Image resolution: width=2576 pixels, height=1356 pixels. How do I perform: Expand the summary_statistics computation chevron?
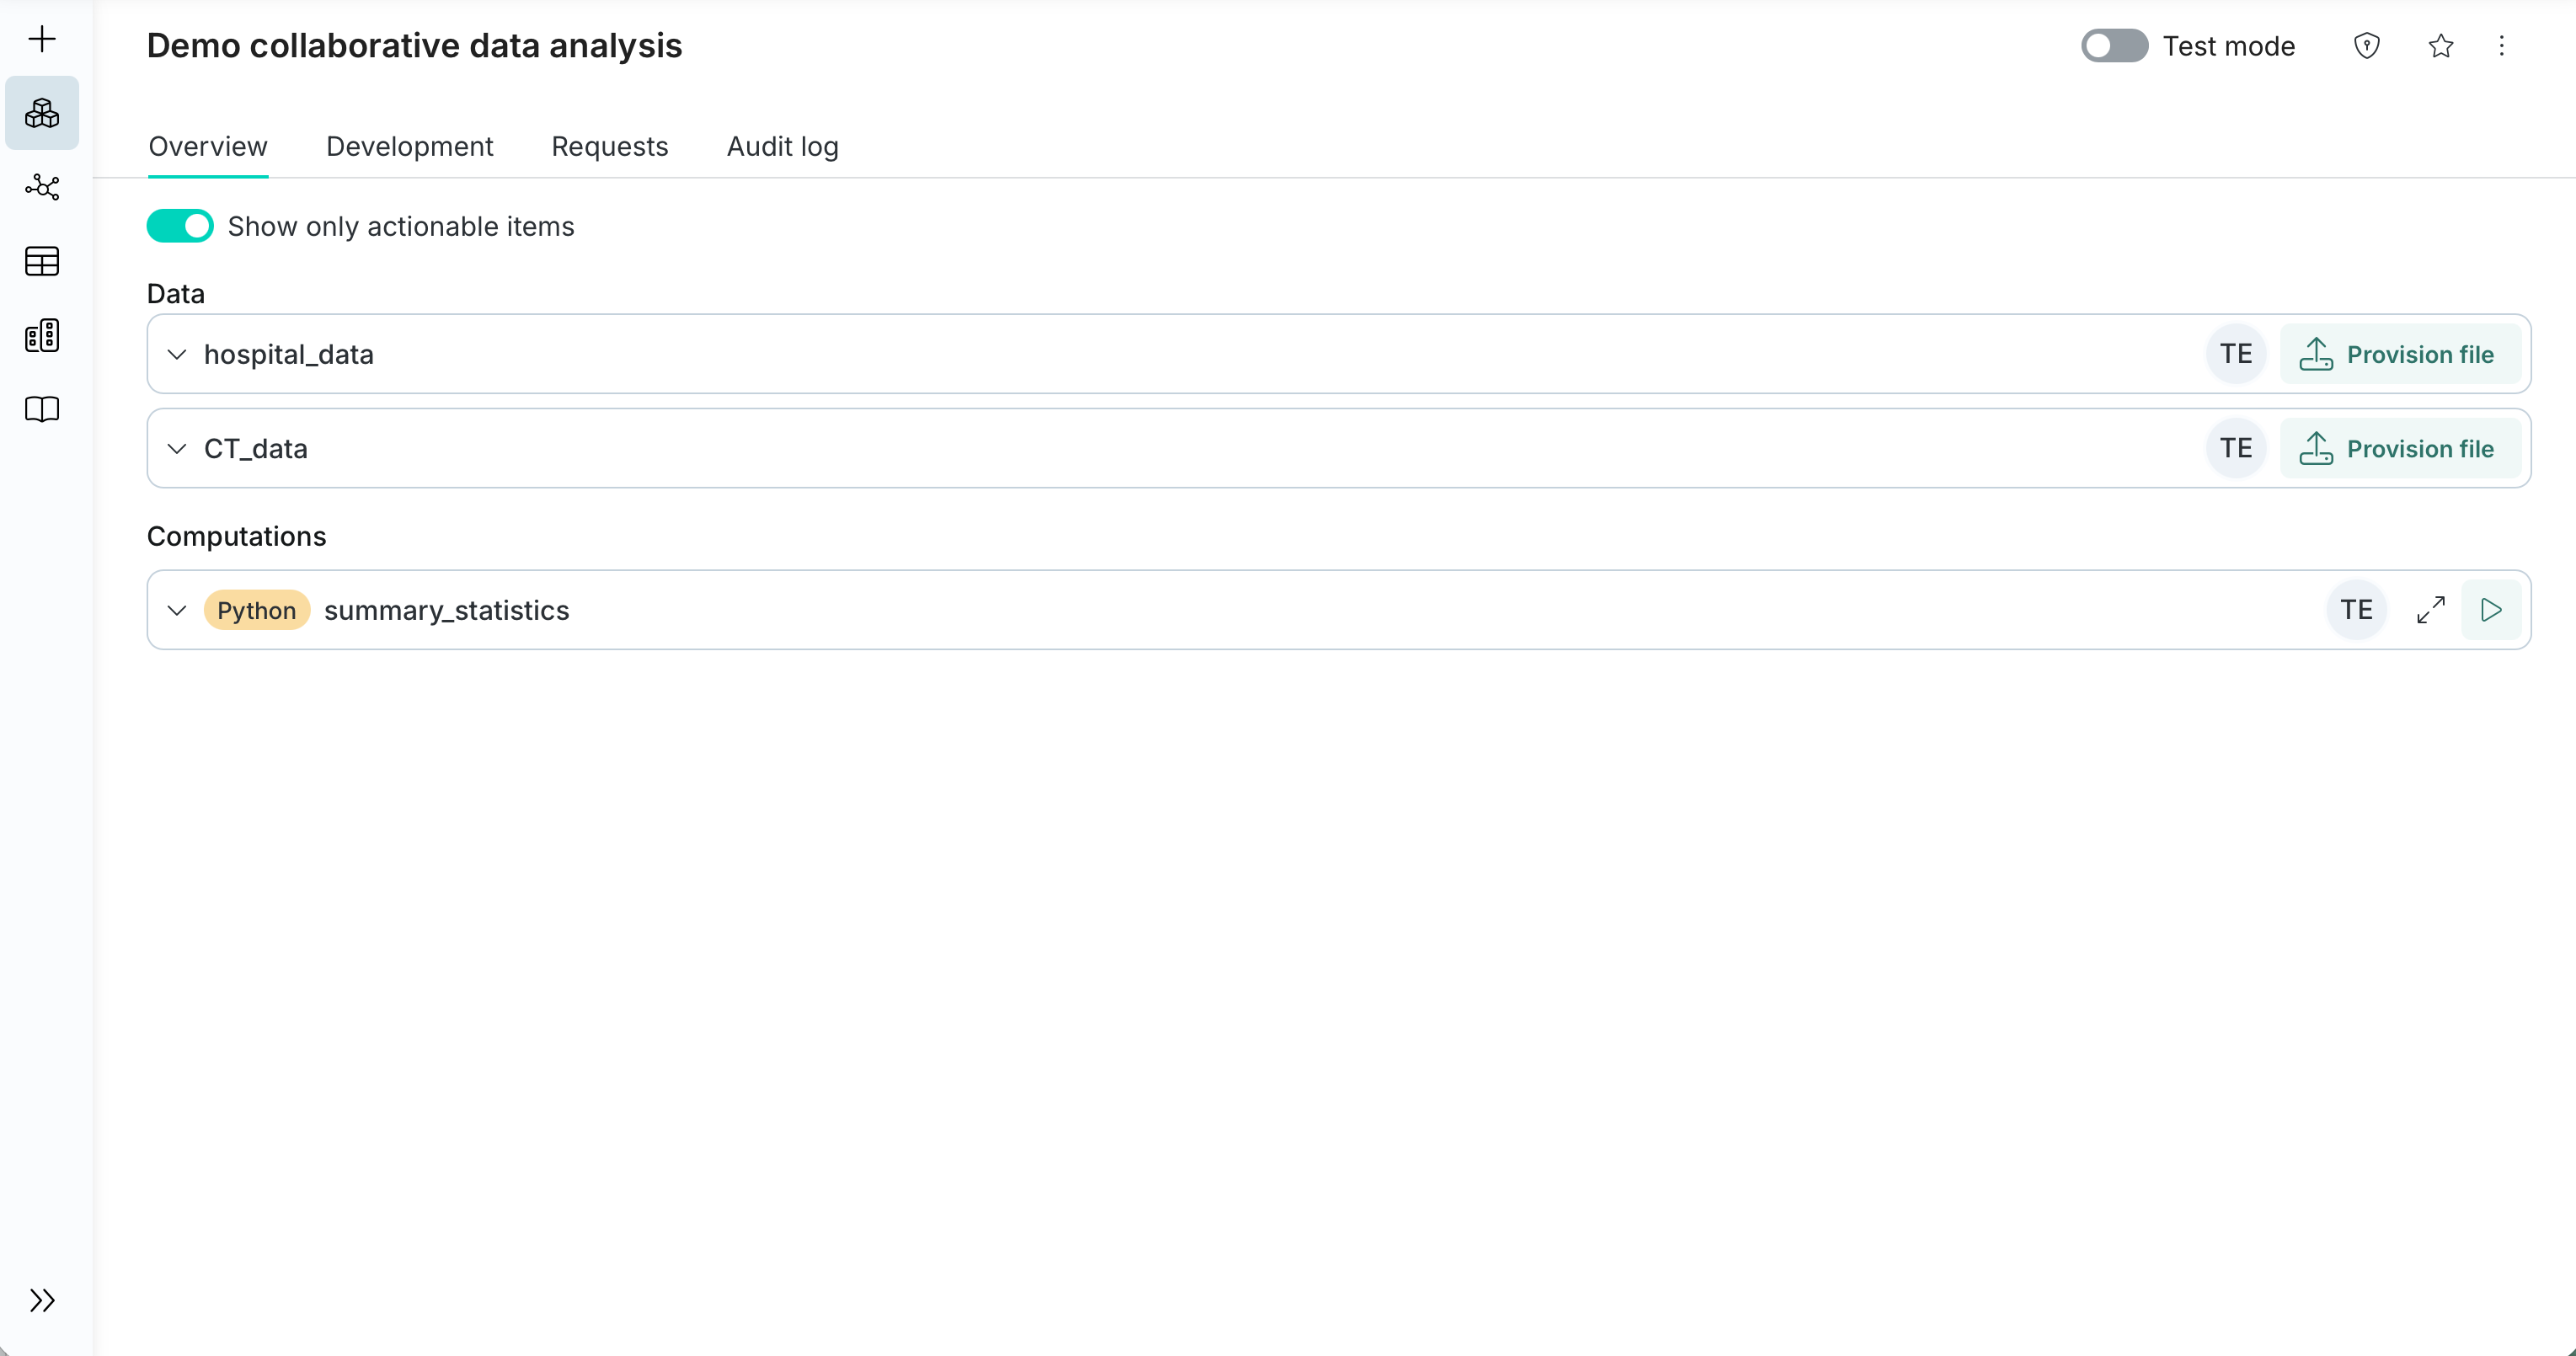[177, 610]
